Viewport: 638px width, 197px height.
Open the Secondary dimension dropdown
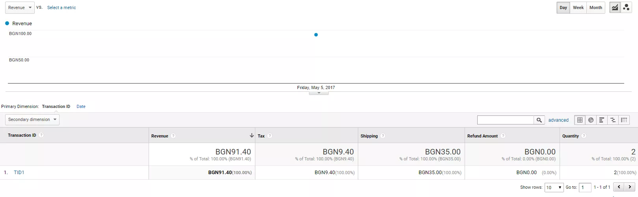[32, 120]
